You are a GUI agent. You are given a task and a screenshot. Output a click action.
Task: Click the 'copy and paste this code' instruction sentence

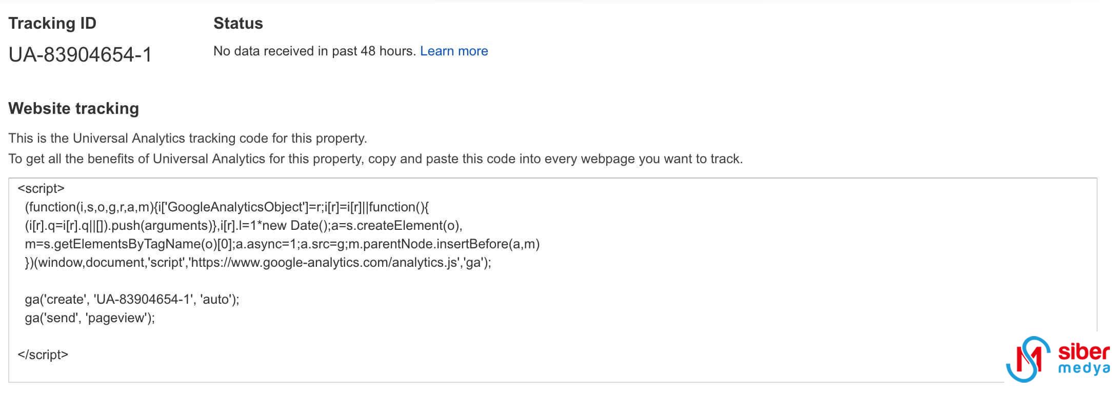pyautogui.click(x=375, y=159)
